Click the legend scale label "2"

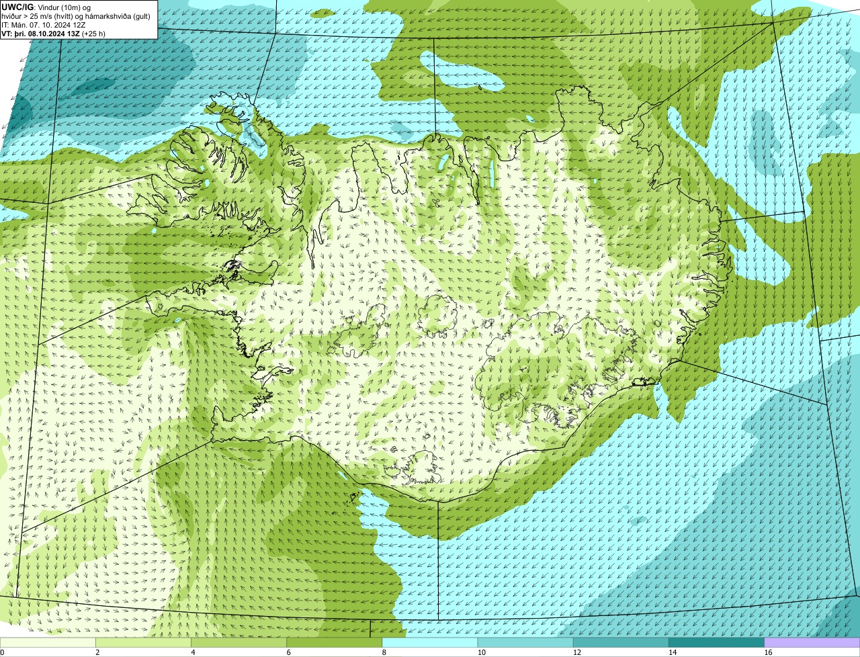pyautogui.click(x=97, y=652)
